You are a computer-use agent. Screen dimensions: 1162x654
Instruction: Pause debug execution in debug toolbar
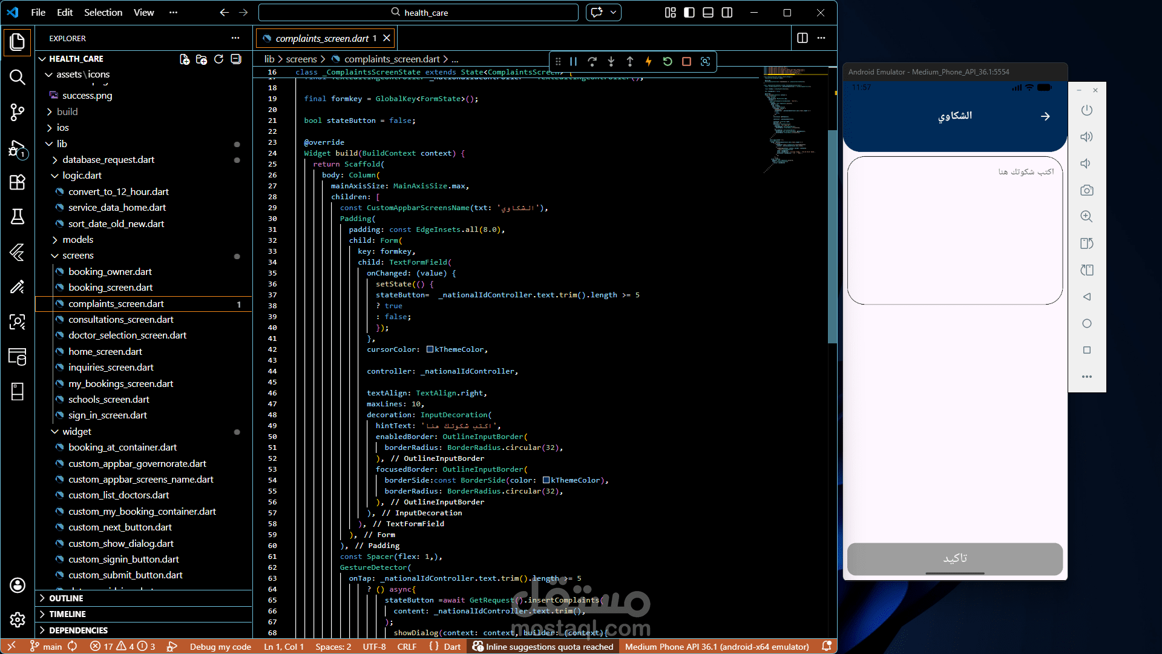(x=573, y=61)
